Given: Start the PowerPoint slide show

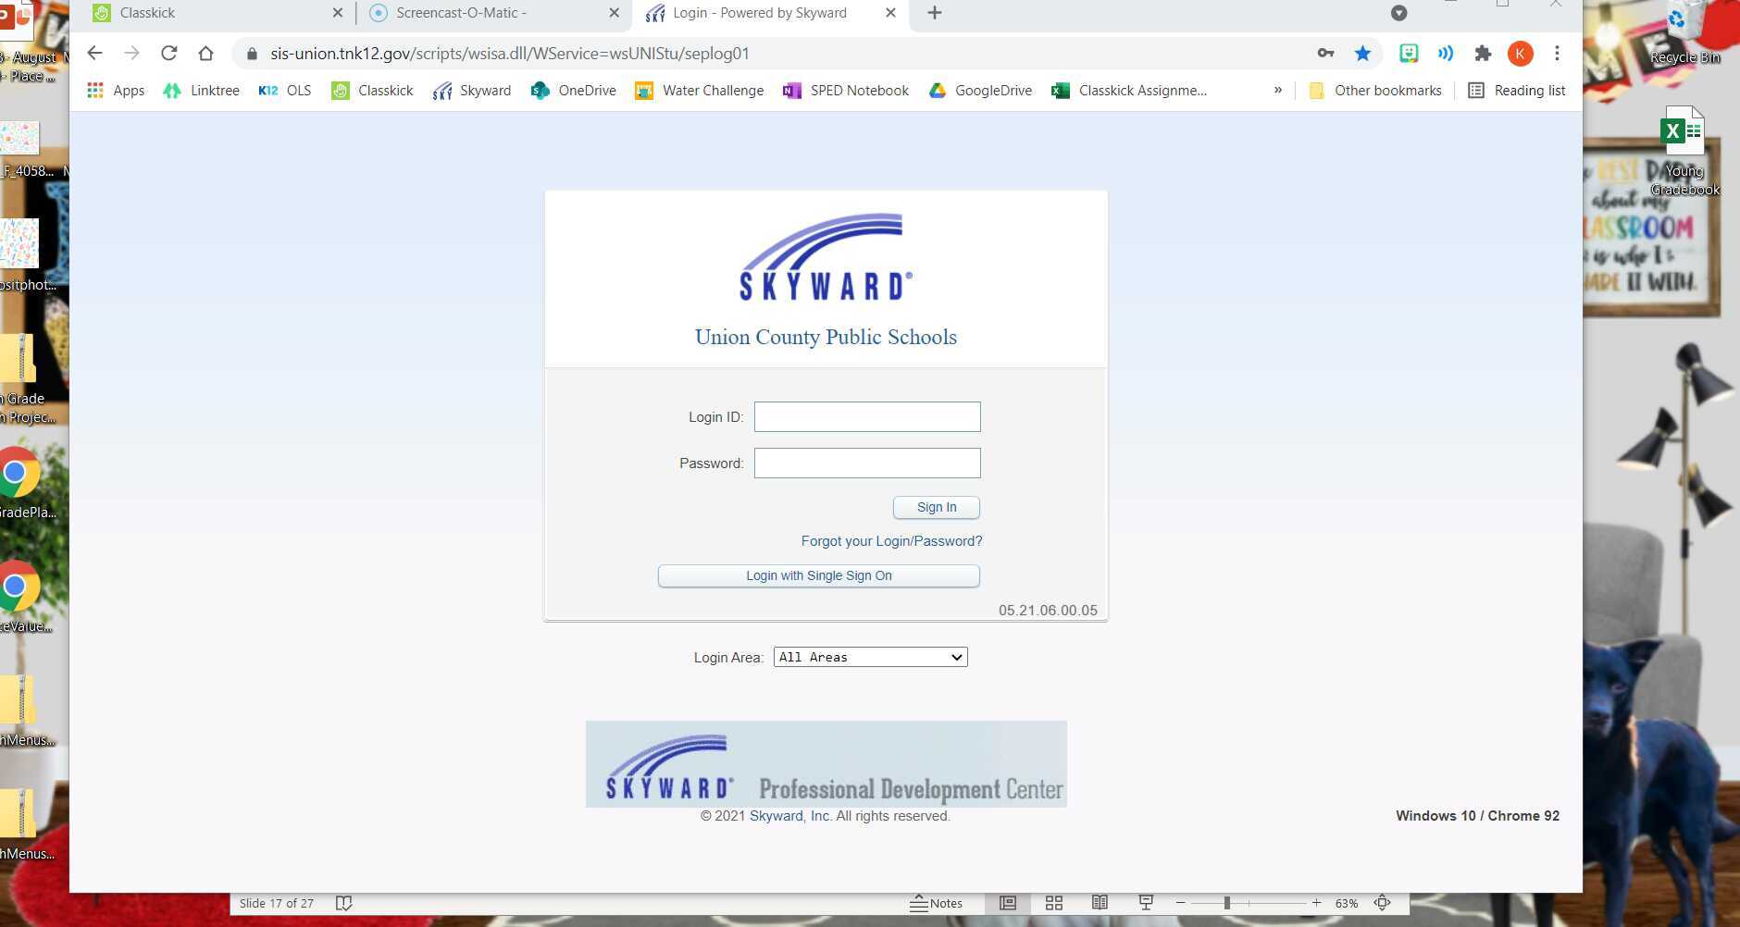Looking at the screenshot, I should pyautogui.click(x=1146, y=903).
